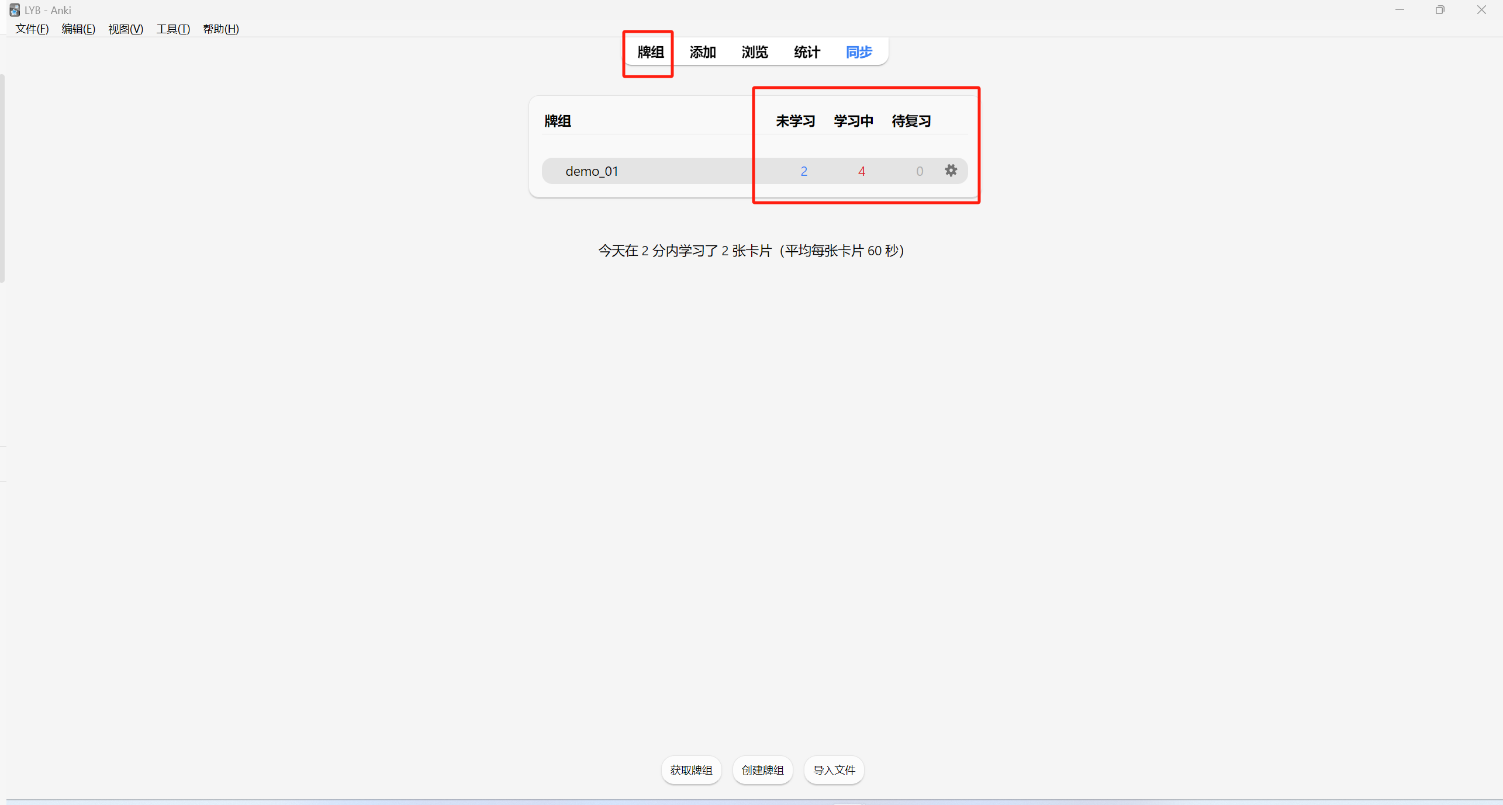Open the 工具(T) menu
Image resolution: width=1503 pixels, height=805 pixels.
point(173,29)
